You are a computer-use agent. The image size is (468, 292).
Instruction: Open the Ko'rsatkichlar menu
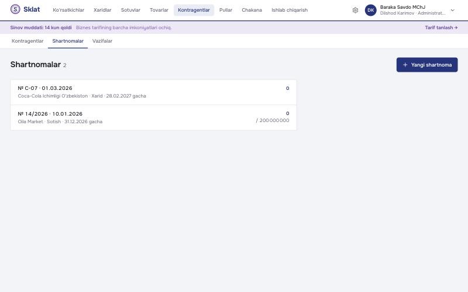click(68, 10)
